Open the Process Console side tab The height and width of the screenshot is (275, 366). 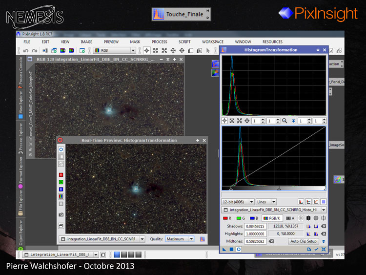[x=20, y=72]
